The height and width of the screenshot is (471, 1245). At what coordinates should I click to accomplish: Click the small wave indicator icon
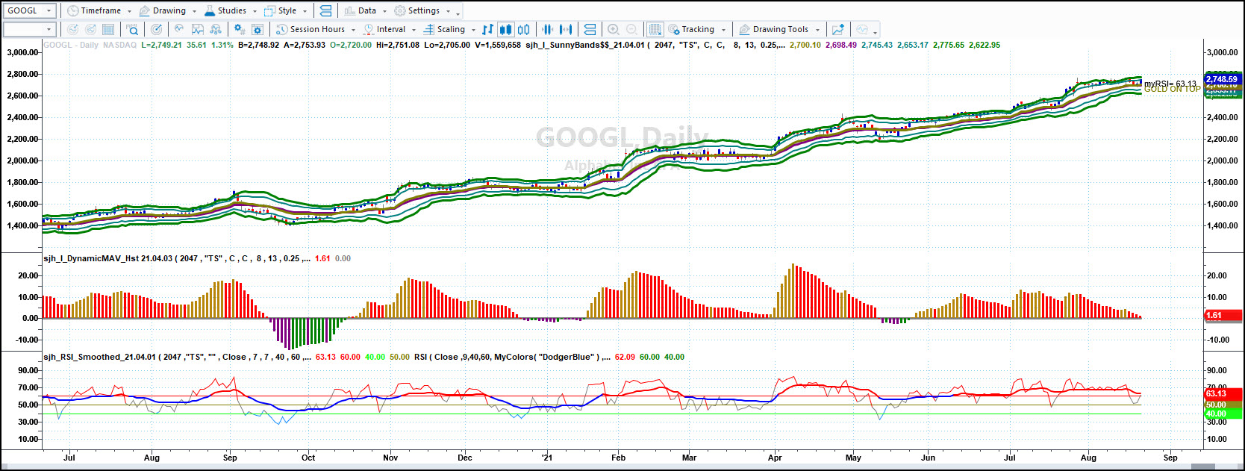pos(179,29)
